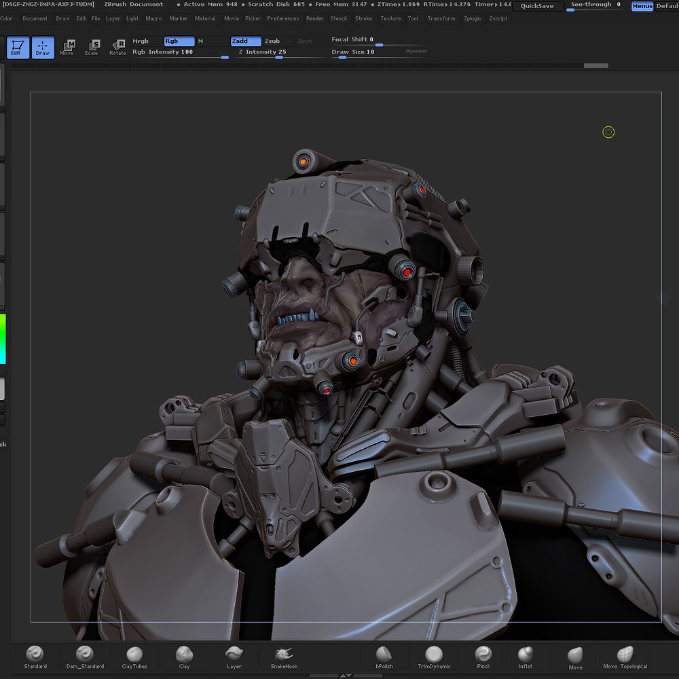
Task: Open the Stencil menu
Action: pyautogui.click(x=338, y=18)
